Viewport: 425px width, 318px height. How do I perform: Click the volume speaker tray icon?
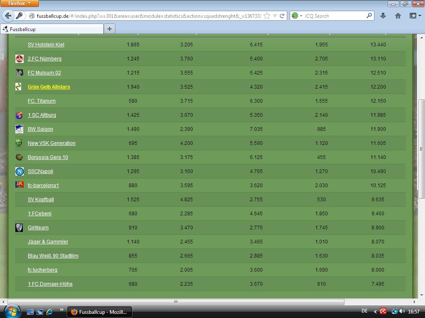pyautogui.click(x=402, y=312)
